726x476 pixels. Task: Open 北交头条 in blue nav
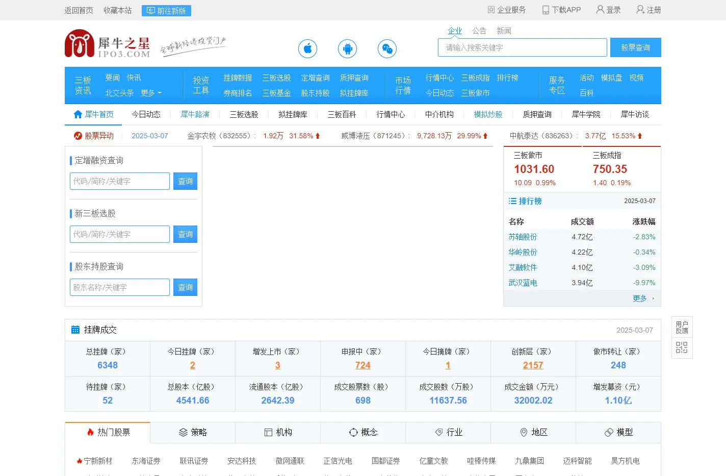pyautogui.click(x=119, y=93)
